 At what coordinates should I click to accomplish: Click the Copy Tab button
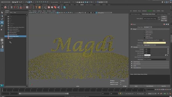click(163, 86)
